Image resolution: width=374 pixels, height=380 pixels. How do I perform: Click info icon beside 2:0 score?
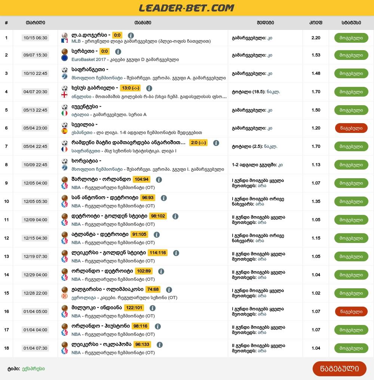pyautogui.click(x=216, y=143)
